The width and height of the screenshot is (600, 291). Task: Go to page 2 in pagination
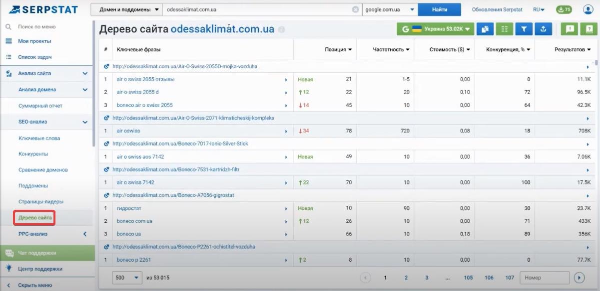406,278
